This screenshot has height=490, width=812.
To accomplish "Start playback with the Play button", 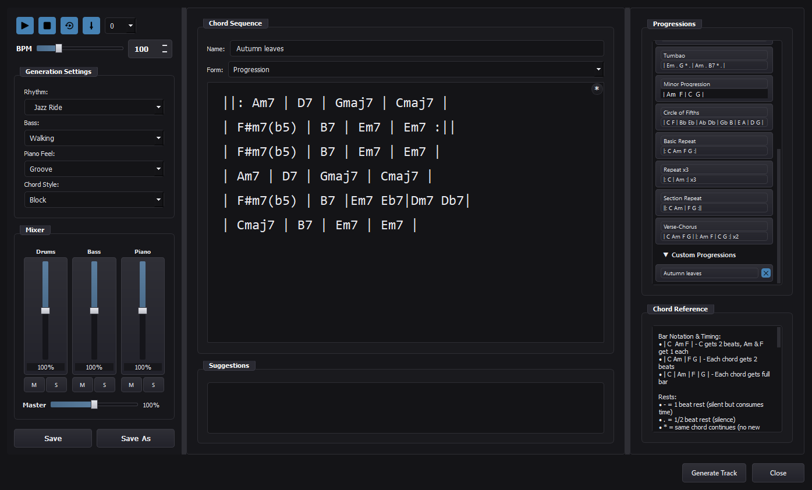I will [25, 26].
